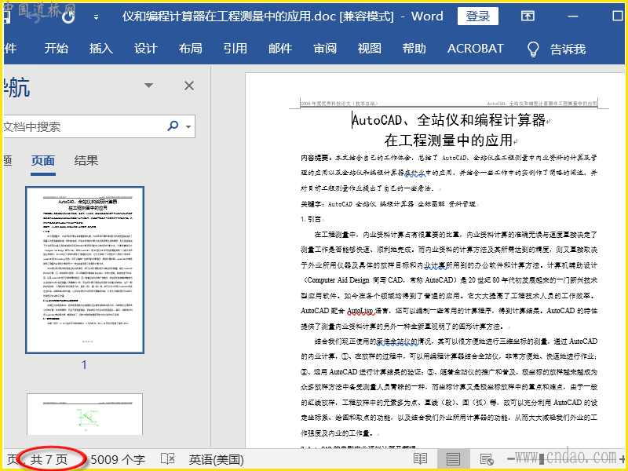Open the 开始 ribbon tab
Image resolution: width=628 pixels, height=471 pixels.
pyautogui.click(x=56, y=49)
